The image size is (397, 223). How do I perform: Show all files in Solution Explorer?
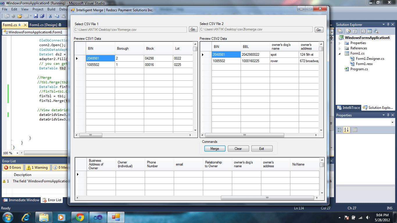348,31
